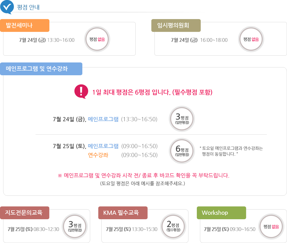Click the 3평점 badge under 지도전문의교육
This screenshot has height=243, width=287.
point(74,227)
